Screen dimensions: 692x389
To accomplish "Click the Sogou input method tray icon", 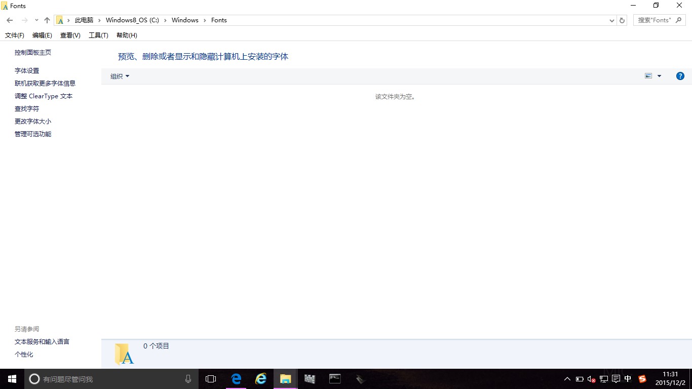I will [642, 379].
